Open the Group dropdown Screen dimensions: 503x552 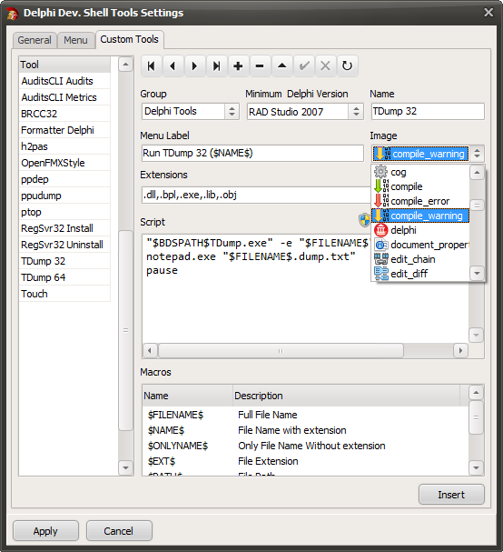(232, 112)
